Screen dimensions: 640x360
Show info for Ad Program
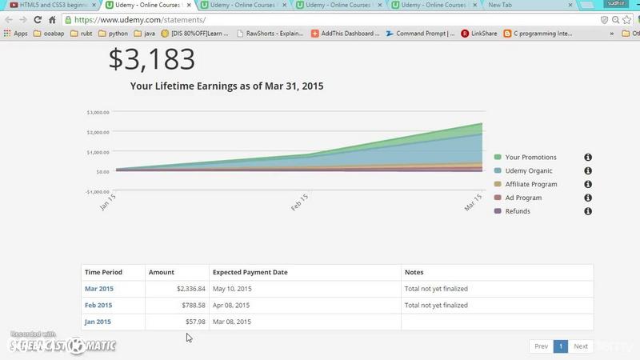coord(588,198)
